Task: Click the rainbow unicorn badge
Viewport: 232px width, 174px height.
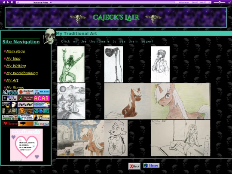Action: [42, 104]
